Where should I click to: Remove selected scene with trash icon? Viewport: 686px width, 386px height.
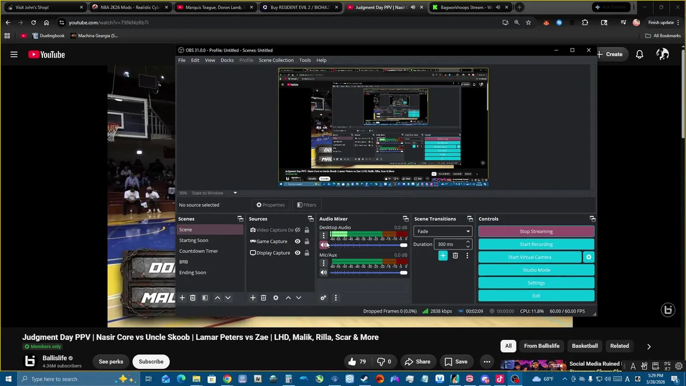pyautogui.click(x=192, y=298)
